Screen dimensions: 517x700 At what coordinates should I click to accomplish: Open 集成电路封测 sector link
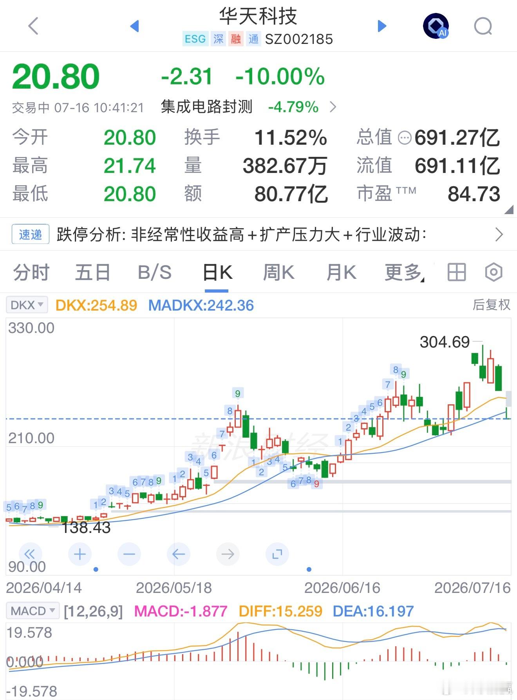pos(206,107)
